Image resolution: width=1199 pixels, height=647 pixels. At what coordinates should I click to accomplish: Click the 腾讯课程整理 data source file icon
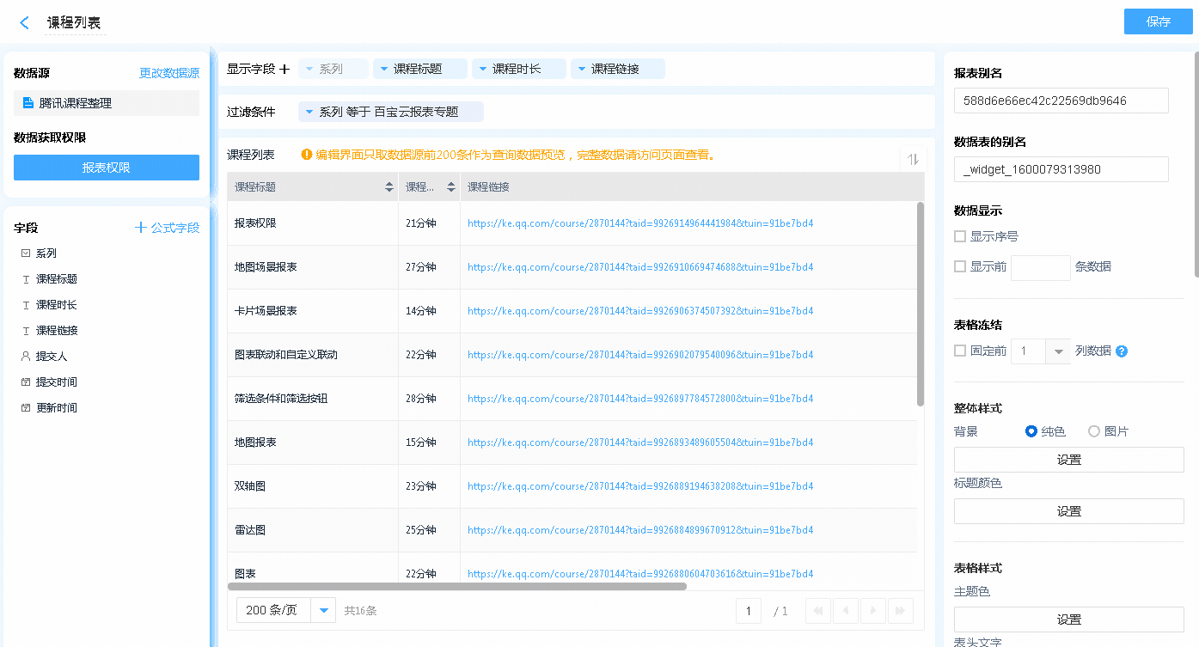tap(28, 103)
